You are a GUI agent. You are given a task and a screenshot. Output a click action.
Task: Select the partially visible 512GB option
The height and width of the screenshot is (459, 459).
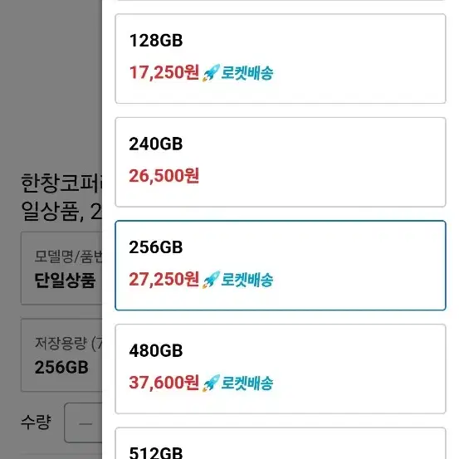[x=281, y=443]
